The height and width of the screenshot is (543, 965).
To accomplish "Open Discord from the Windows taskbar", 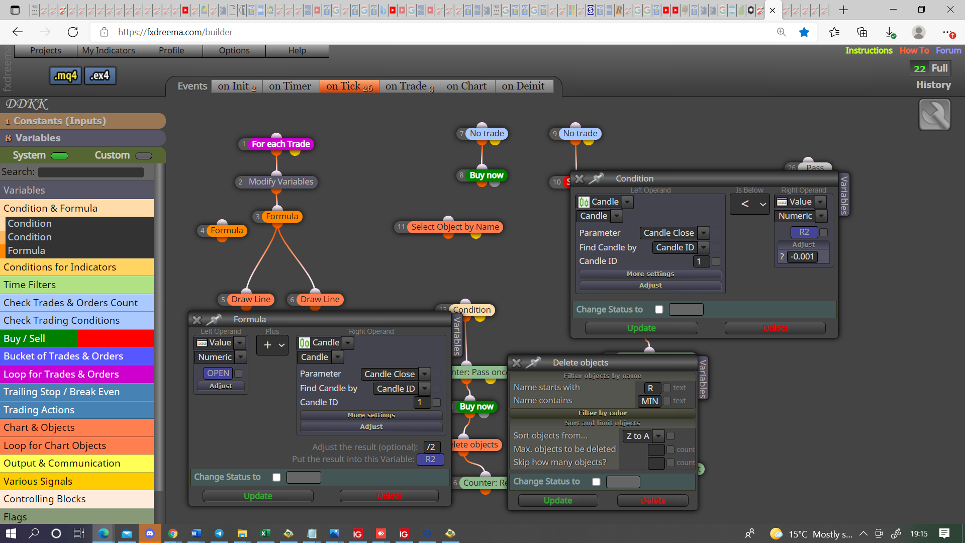I will coord(150,533).
